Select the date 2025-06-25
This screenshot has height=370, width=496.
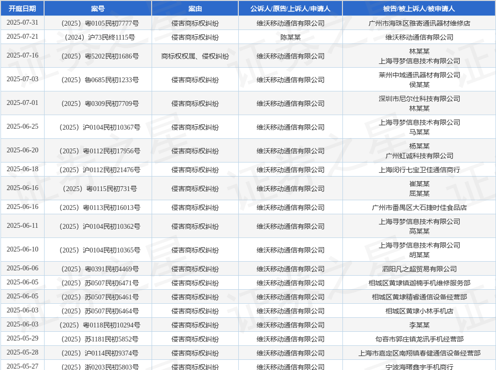(22, 126)
